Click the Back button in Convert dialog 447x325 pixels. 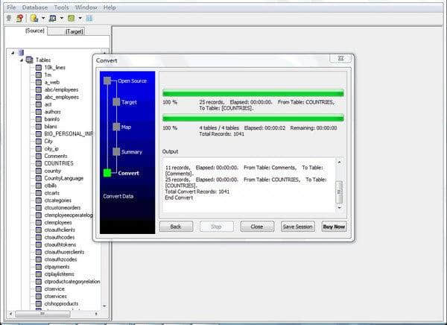(x=176, y=227)
